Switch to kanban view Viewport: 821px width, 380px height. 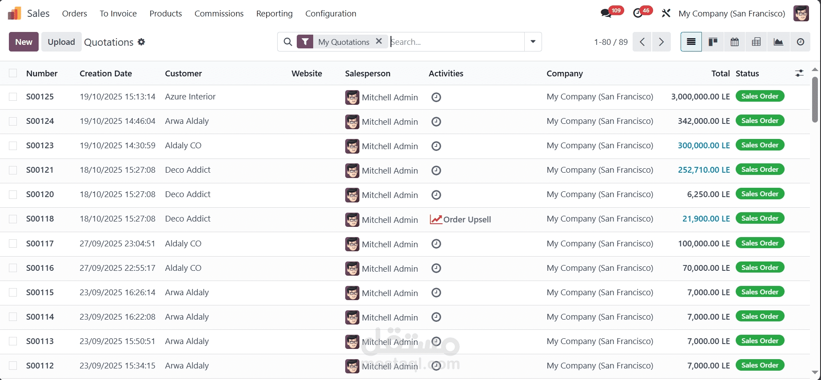click(x=713, y=42)
